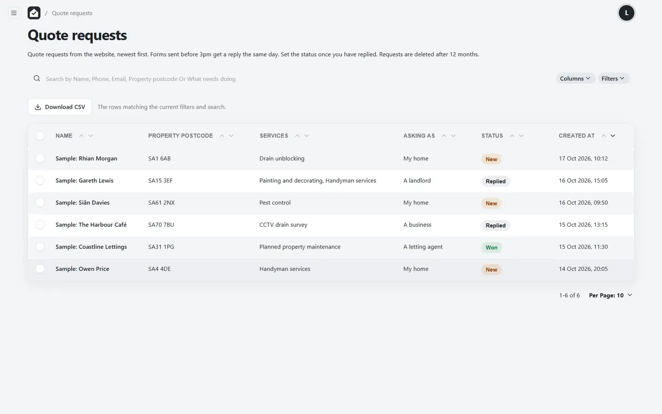Click the A landlord cell

click(417, 180)
